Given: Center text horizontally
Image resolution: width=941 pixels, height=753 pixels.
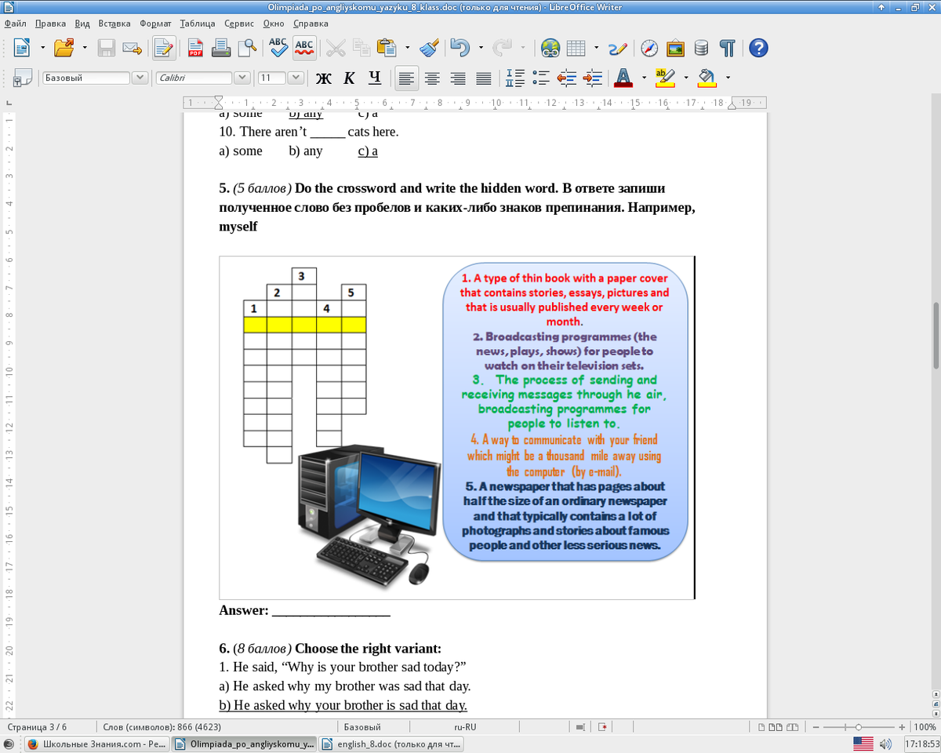Looking at the screenshot, I should [432, 78].
